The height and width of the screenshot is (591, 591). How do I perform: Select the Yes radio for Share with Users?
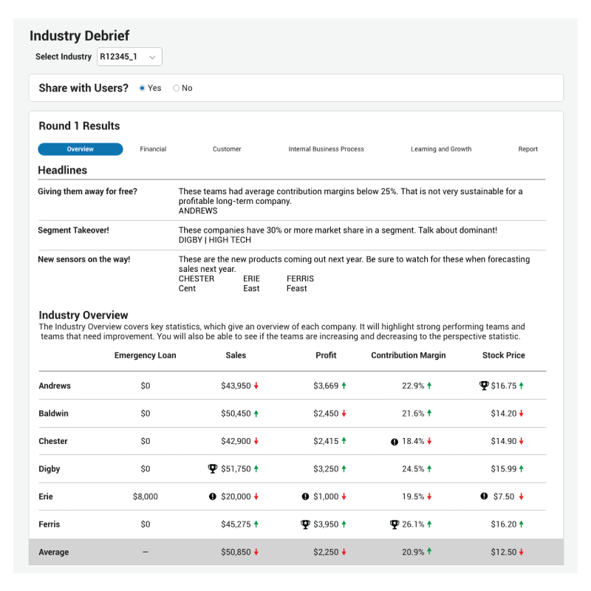[x=142, y=88]
